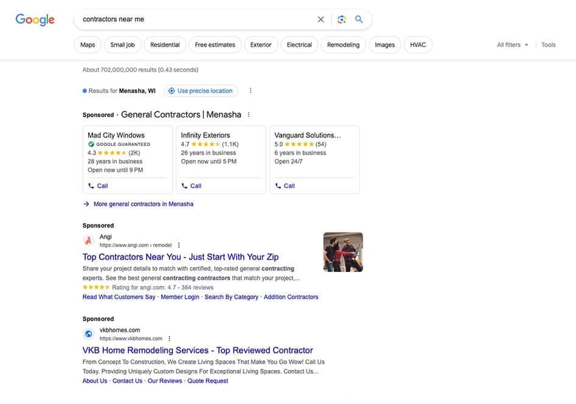
Task: Click the magnifying glass search icon
Action: point(359,19)
